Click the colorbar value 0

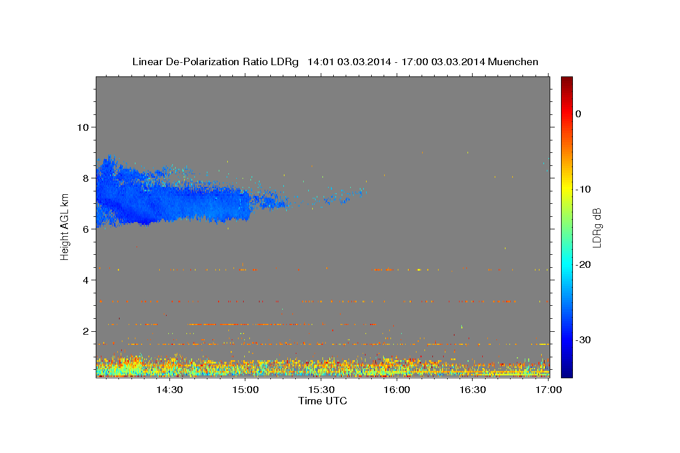[x=578, y=114]
